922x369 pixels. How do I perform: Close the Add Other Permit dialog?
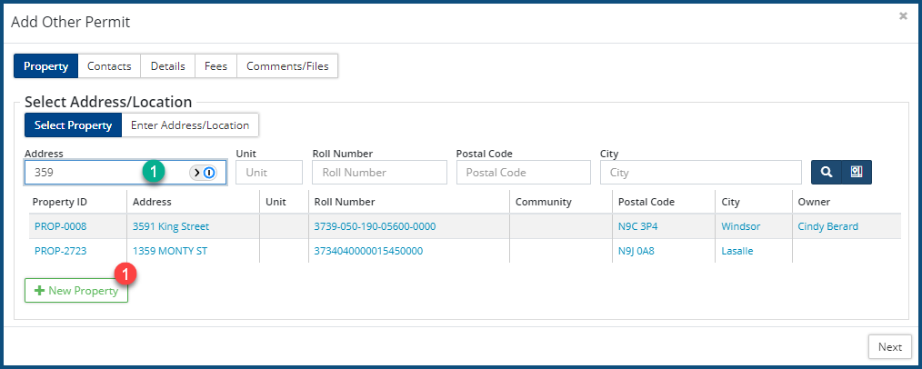point(903,16)
